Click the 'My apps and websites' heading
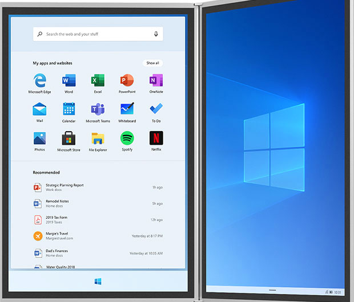The width and height of the screenshot is (354, 302). (53, 63)
